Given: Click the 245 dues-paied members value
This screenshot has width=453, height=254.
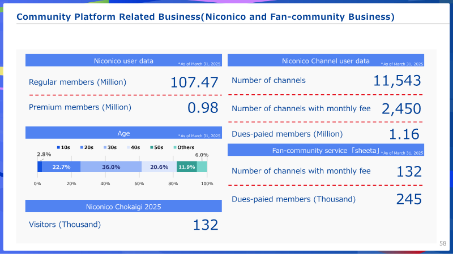Looking at the screenshot, I should pos(409,199).
